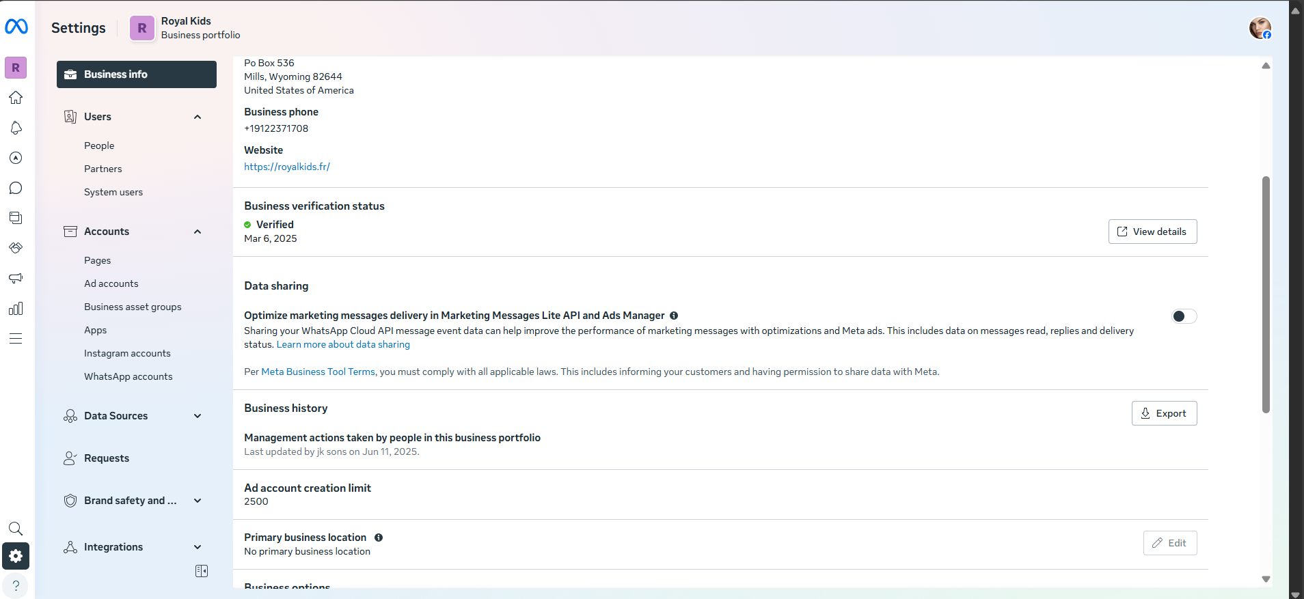Toggle marketing messages data sharing switch
Image resolution: width=1304 pixels, height=599 pixels.
coord(1184,316)
